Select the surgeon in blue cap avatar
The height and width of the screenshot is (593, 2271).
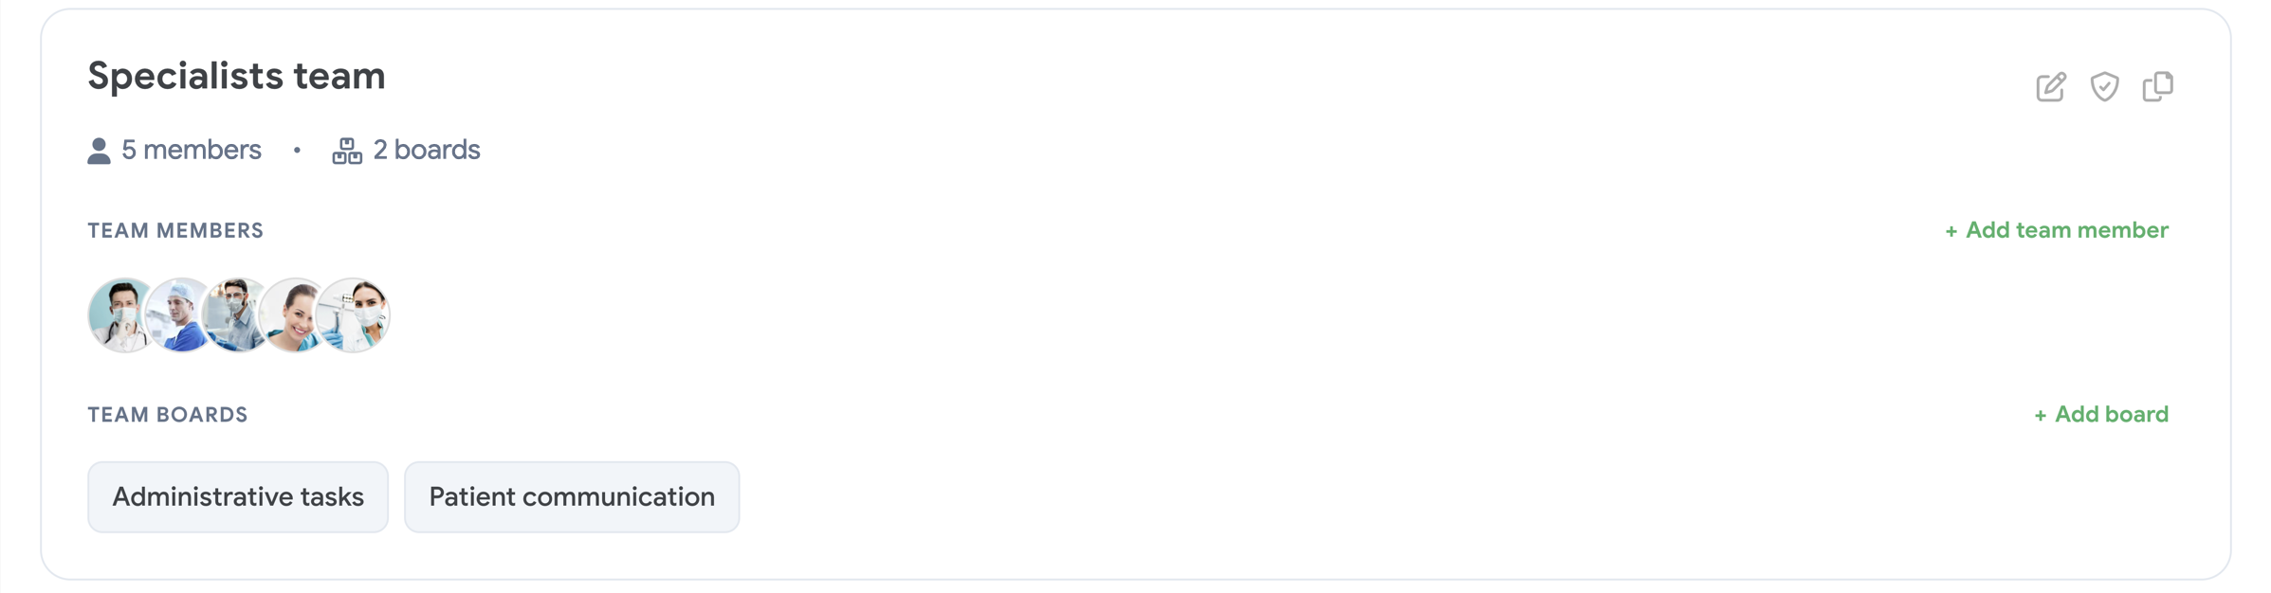click(178, 315)
